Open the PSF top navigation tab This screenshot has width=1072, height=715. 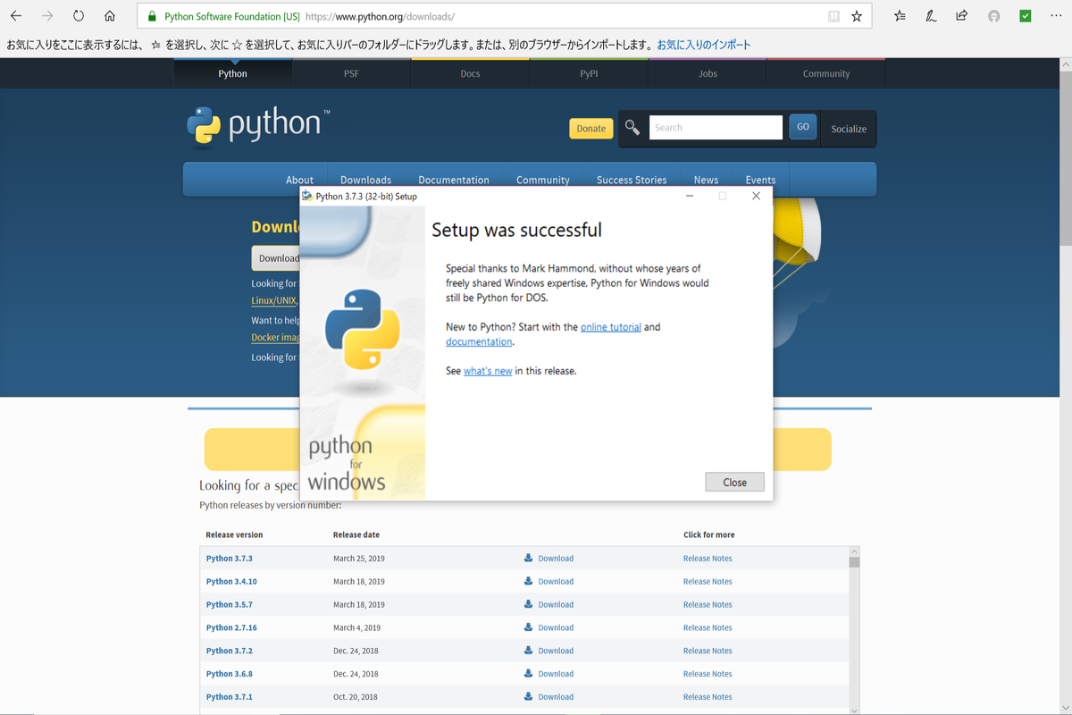coord(351,73)
